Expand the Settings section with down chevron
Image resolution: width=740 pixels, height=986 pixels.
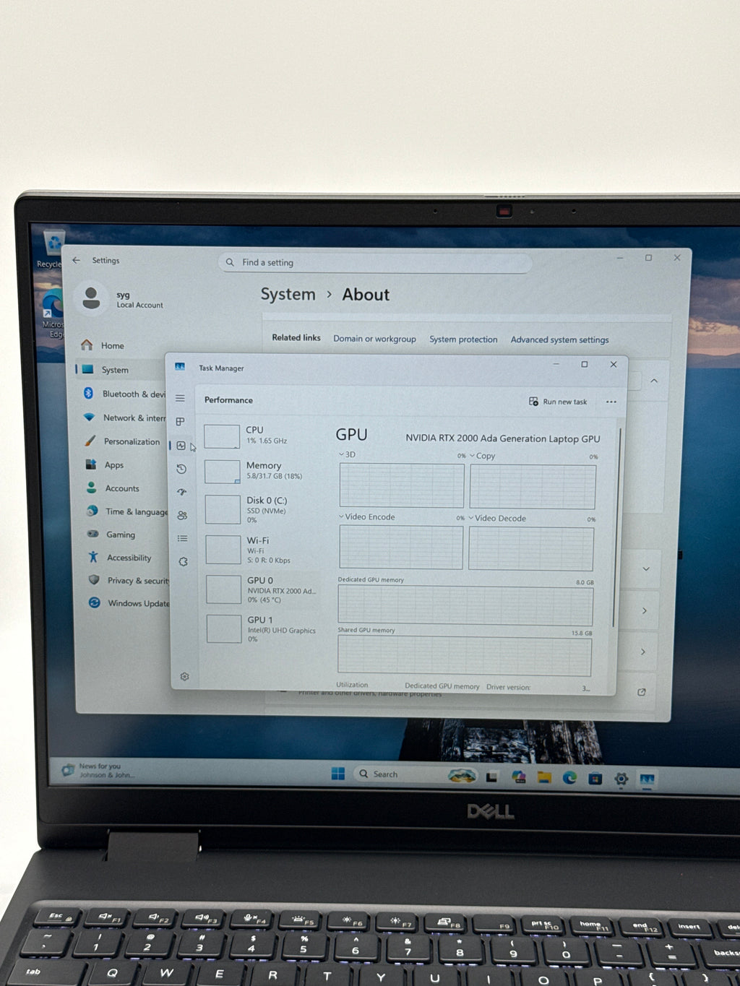tap(646, 569)
